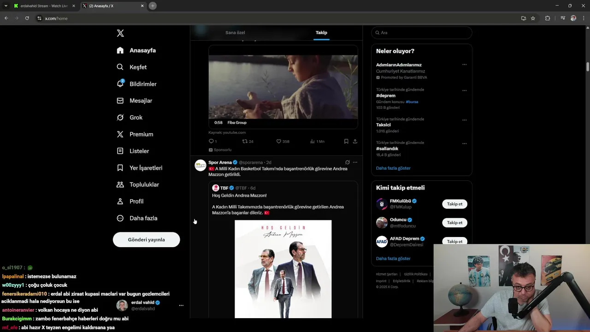The height and width of the screenshot is (332, 590).
Task: Open the #bursa hashtag link
Action: pos(412,101)
